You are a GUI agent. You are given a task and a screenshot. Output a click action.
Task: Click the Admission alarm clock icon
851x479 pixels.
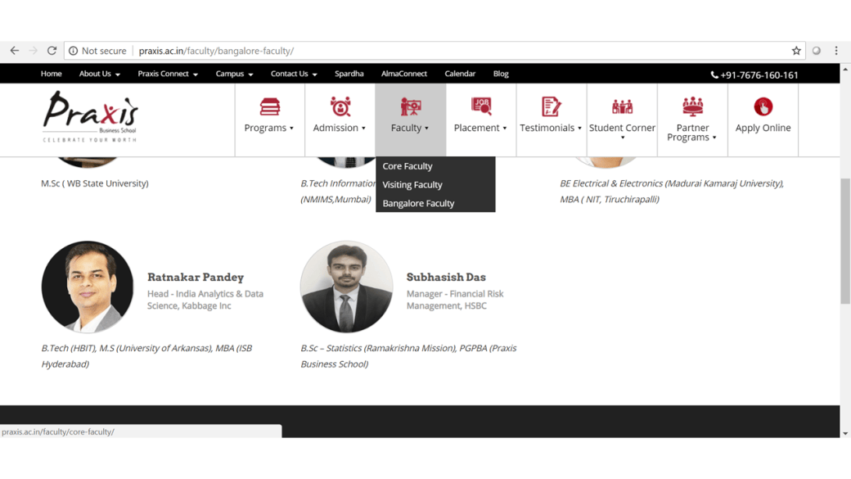tap(340, 106)
